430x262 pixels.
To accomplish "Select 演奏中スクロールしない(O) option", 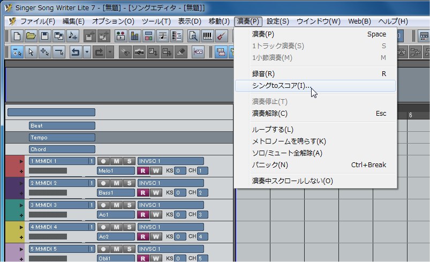I will pyautogui.click(x=315, y=181).
